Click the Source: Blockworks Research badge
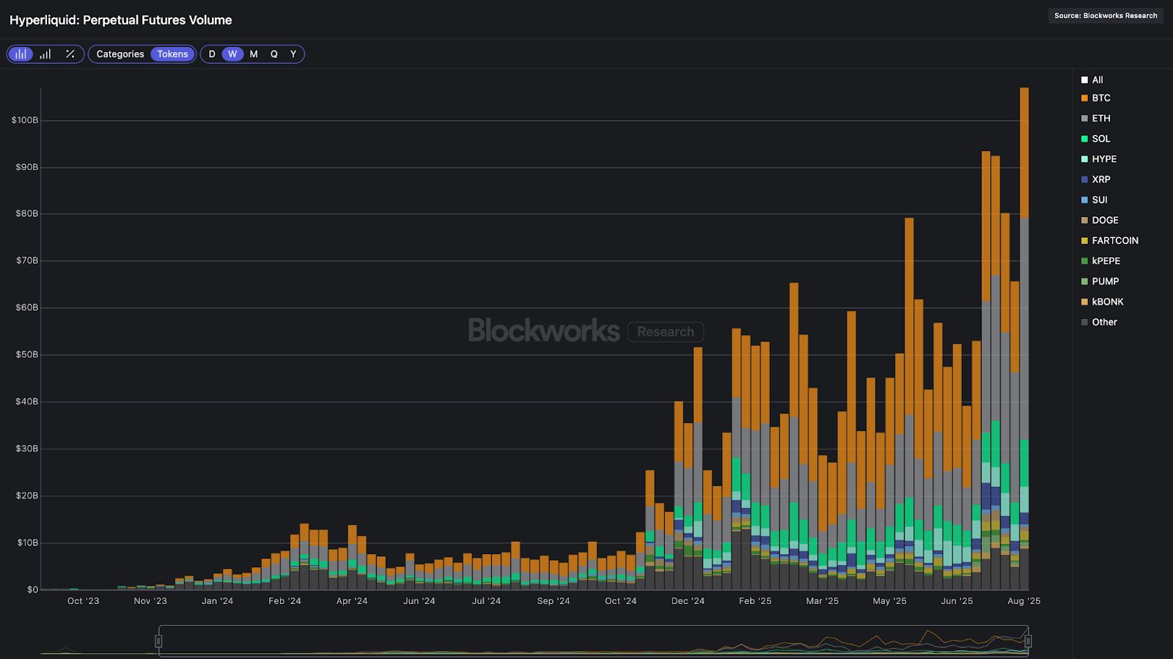This screenshot has width=1173, height=659. (1106, 15)
